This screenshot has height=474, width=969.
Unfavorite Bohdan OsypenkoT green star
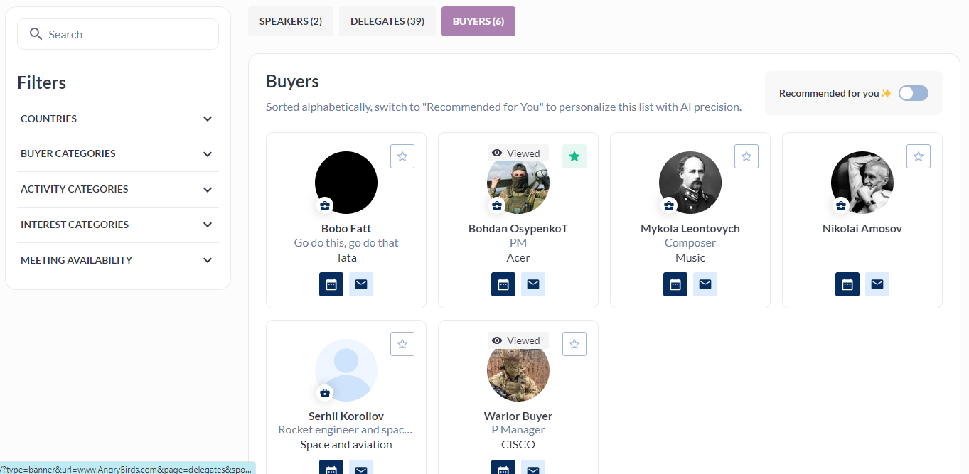pos(574,156)
